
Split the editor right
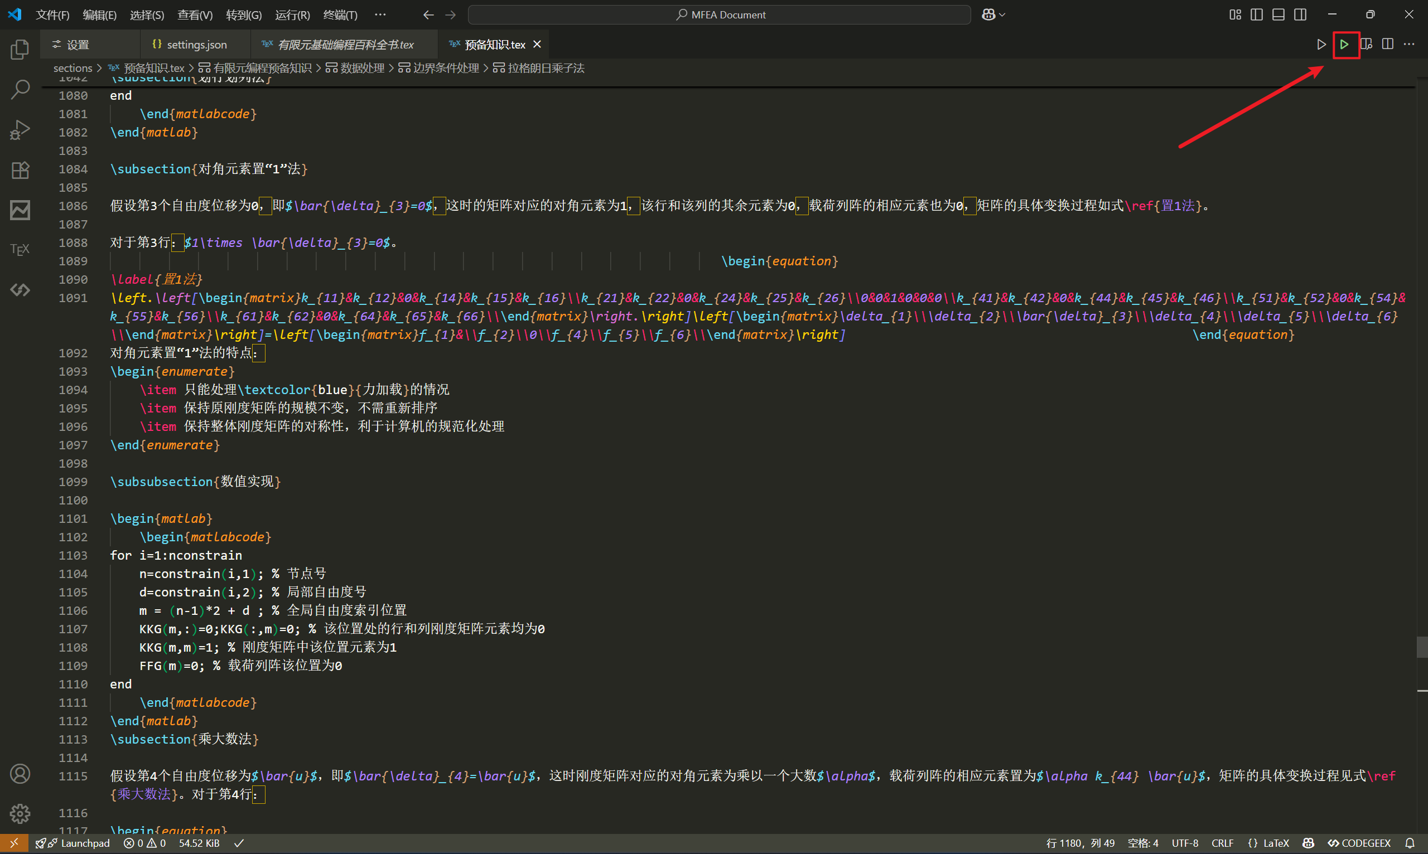(x=1388, y=44)
